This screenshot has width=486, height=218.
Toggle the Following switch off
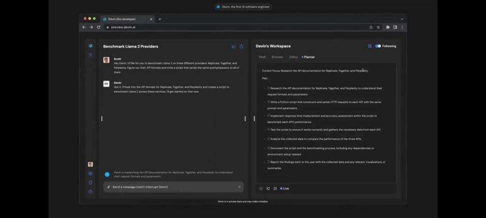(378, 46)
